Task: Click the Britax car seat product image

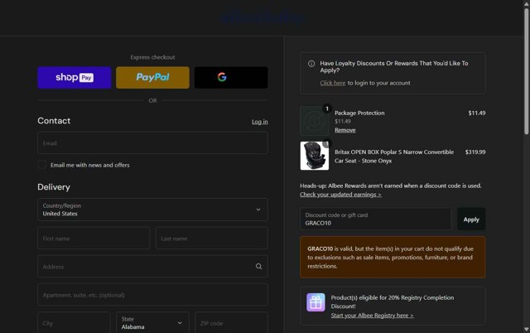Action: (x=315, y=156)
